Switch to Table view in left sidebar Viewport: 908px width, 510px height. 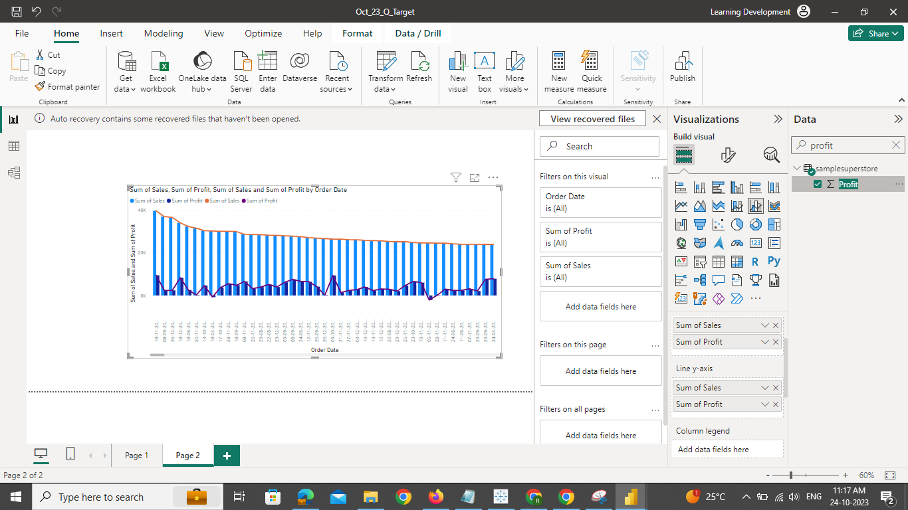[x=14, y=146]
